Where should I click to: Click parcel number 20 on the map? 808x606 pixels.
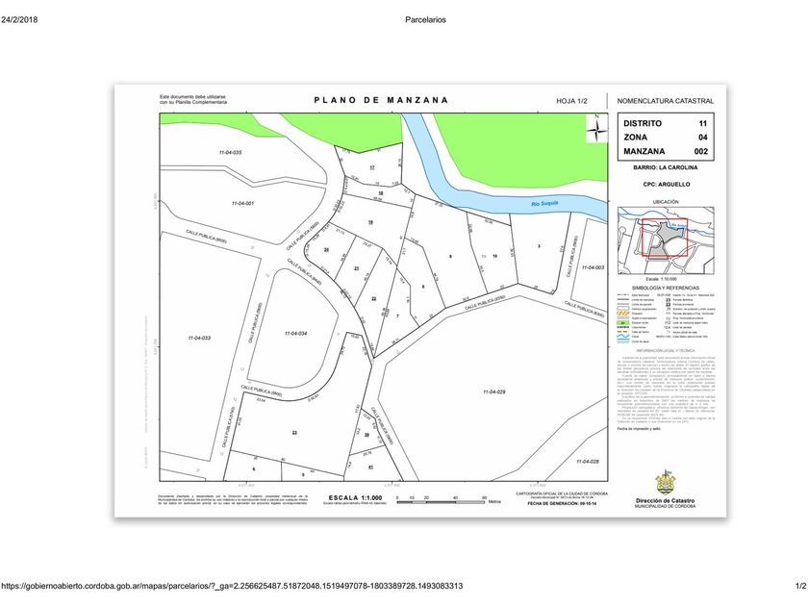(x=326, y=249)
